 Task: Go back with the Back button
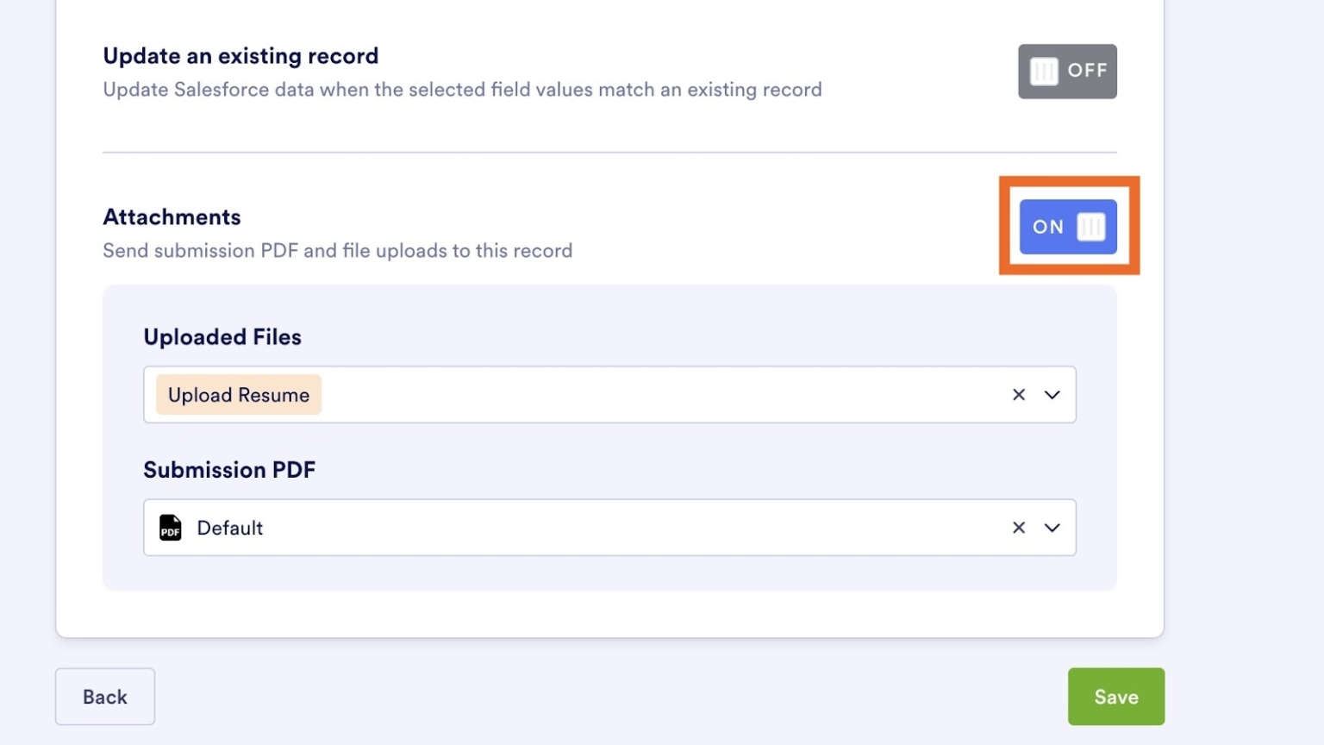point(105,697)
